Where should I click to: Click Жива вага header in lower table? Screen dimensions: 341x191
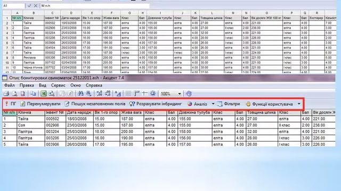(x=132, y=112)
